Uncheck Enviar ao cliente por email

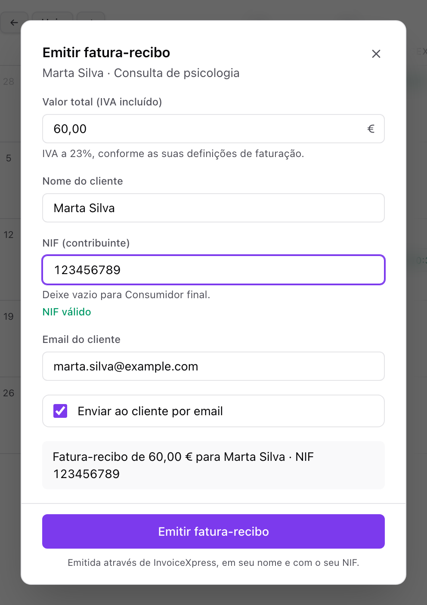coord(60,411)
